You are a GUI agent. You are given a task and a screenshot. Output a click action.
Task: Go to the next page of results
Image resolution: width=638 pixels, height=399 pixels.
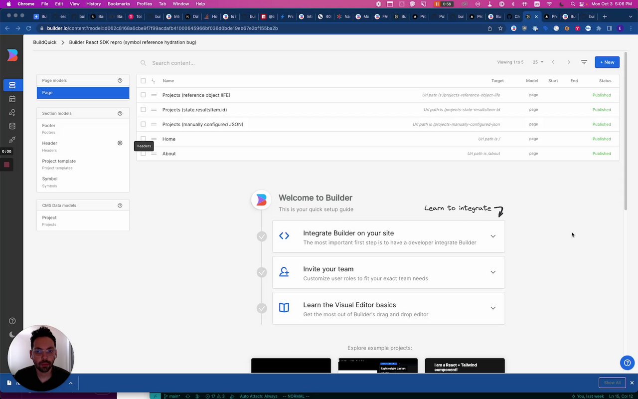pyautogui.click(x=569, y=62)
